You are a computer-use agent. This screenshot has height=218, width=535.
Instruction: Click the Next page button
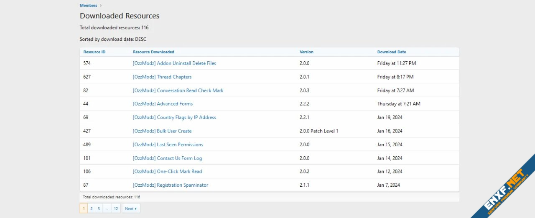pyautogui.click(x=131, y=208)
